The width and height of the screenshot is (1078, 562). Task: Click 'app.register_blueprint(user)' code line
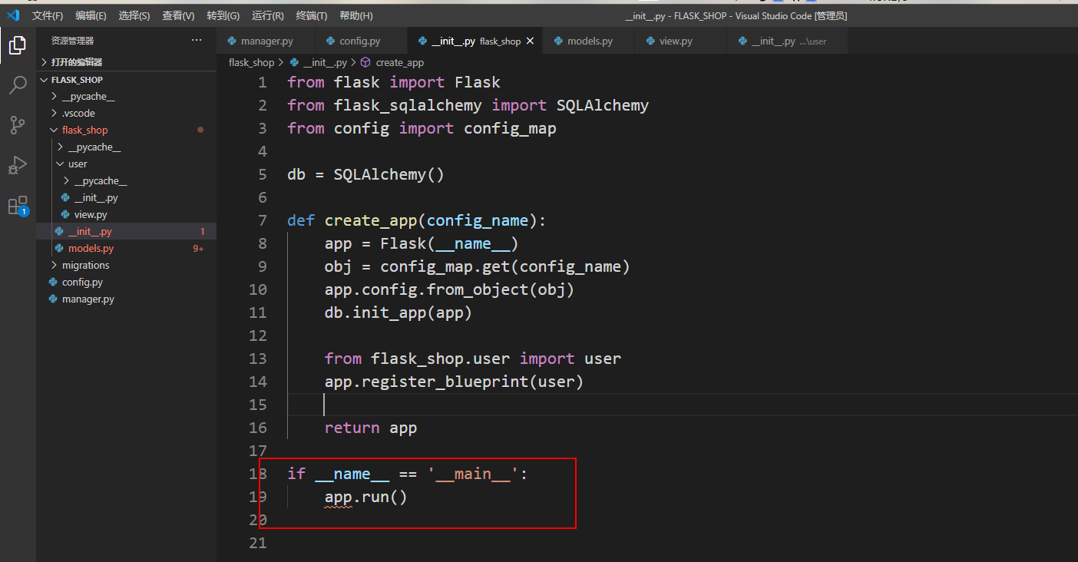pyautogui.click(x=454, y=382)
